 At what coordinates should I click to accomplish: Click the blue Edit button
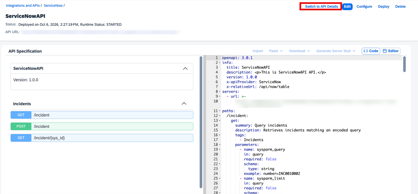point(347,6)
